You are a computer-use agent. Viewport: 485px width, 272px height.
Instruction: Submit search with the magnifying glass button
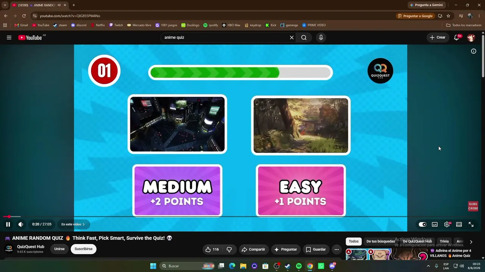(x=304, y=37)
